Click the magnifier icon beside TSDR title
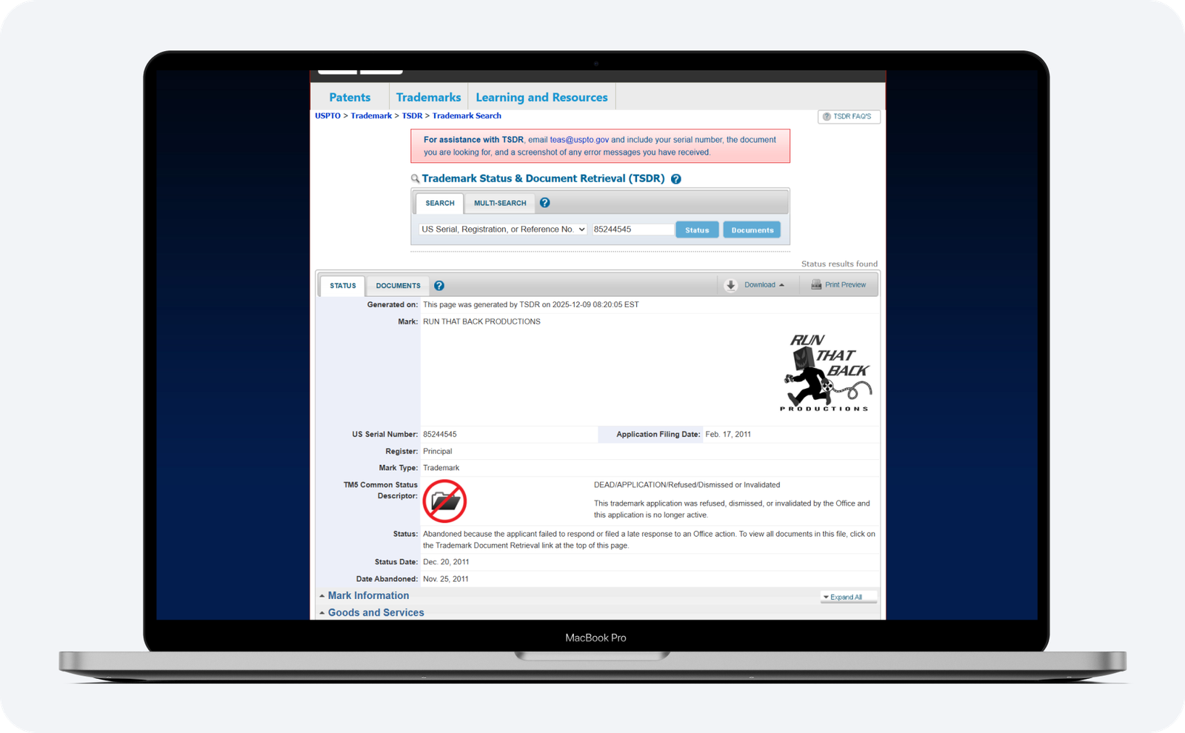Image resolution: width=1185 pixels, height=733 pixels. click(415, 178)
